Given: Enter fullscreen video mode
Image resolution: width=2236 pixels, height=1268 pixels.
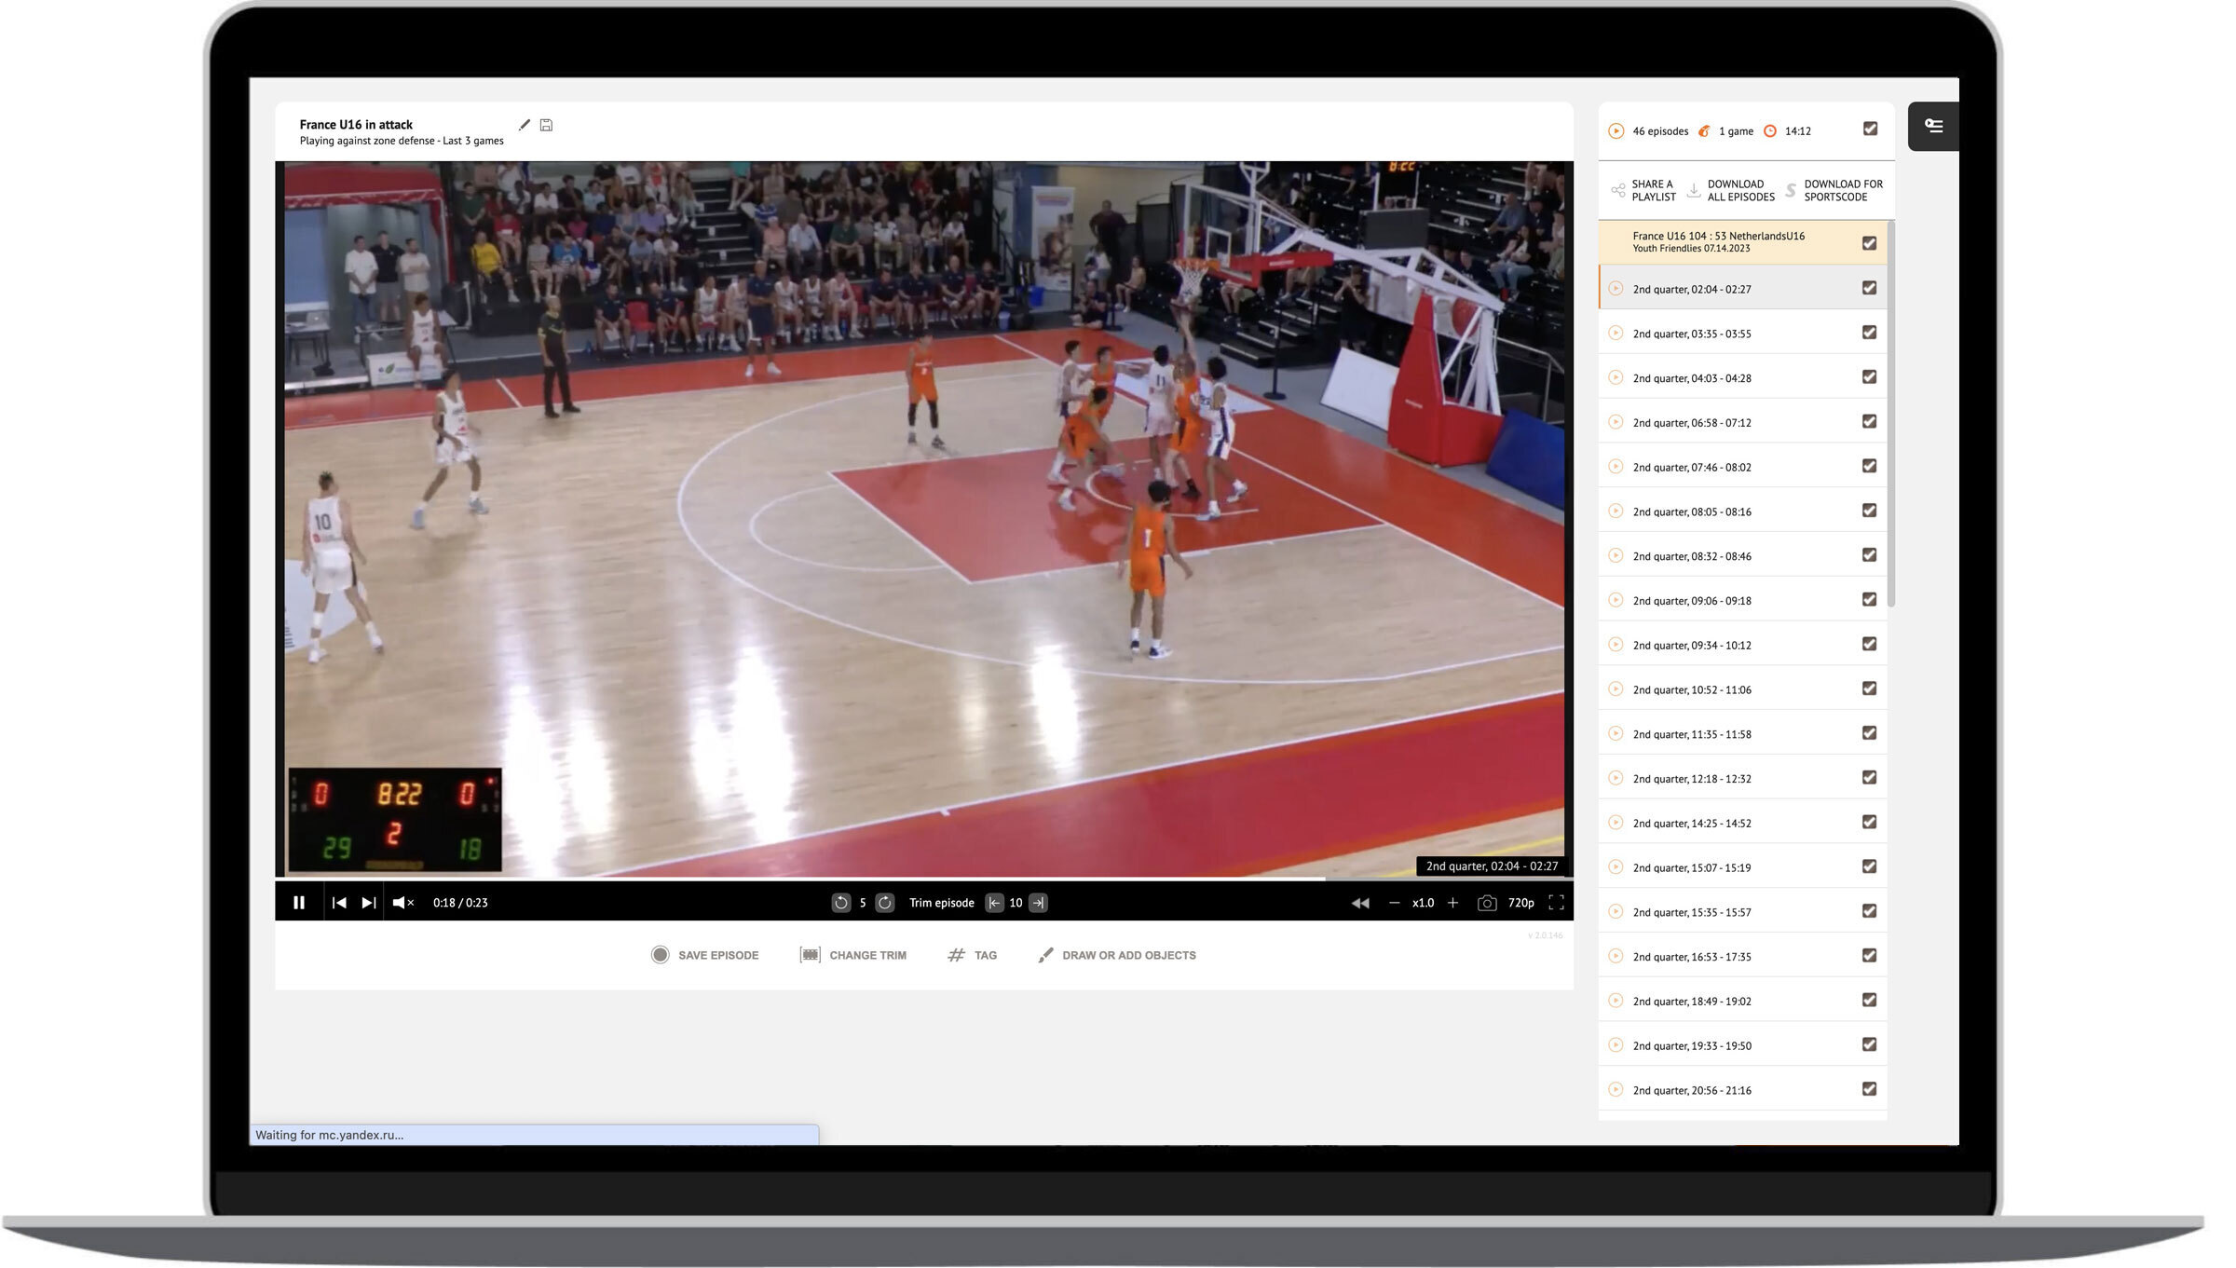Looking at the screenshot, I should (x=1556, y=903).
